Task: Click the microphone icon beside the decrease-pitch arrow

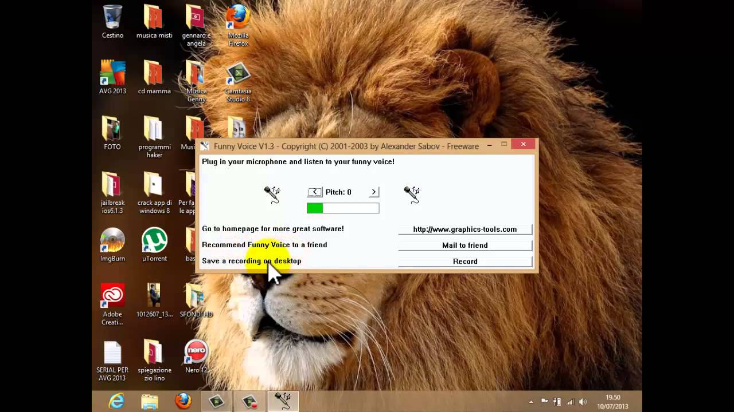Action: (272, 195)
